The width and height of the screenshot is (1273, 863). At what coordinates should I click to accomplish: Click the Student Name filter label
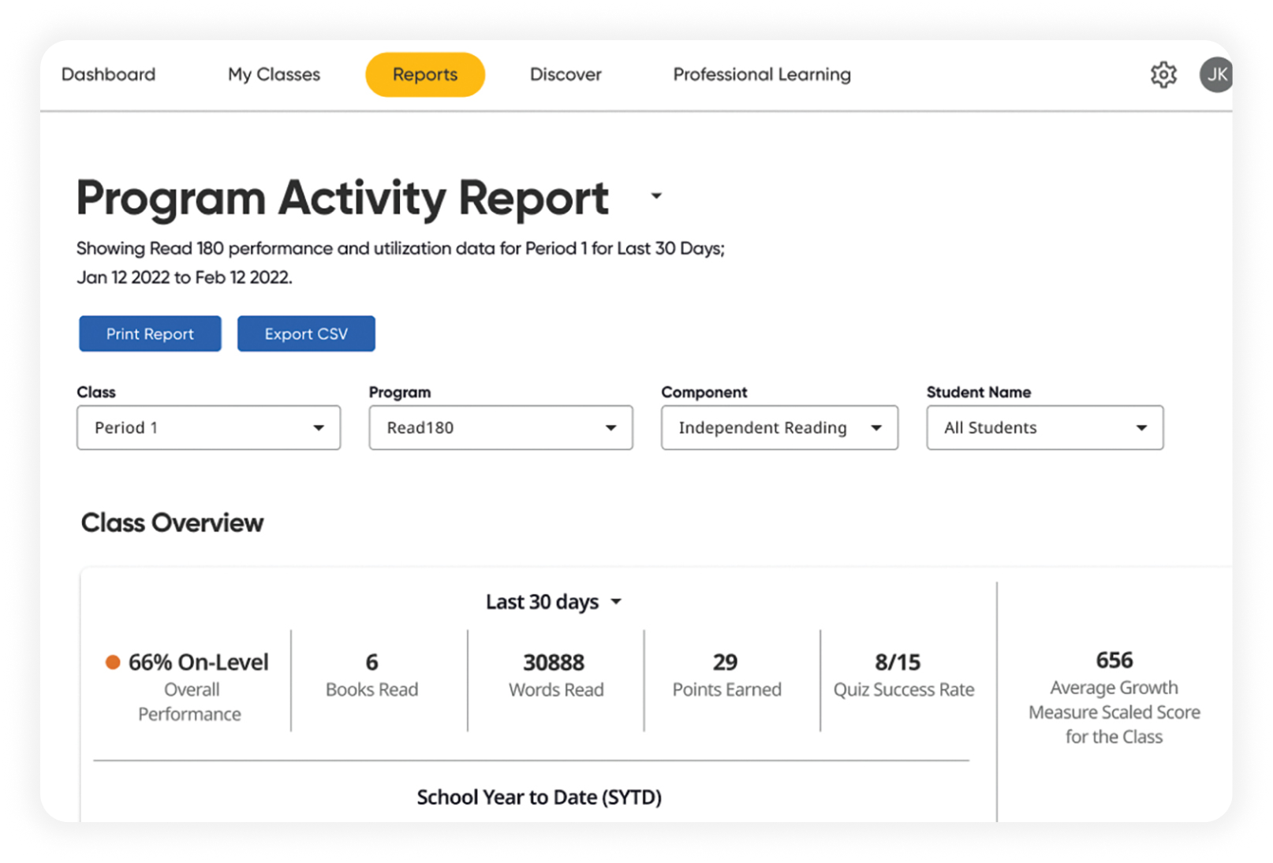click(x=978, y=392)
